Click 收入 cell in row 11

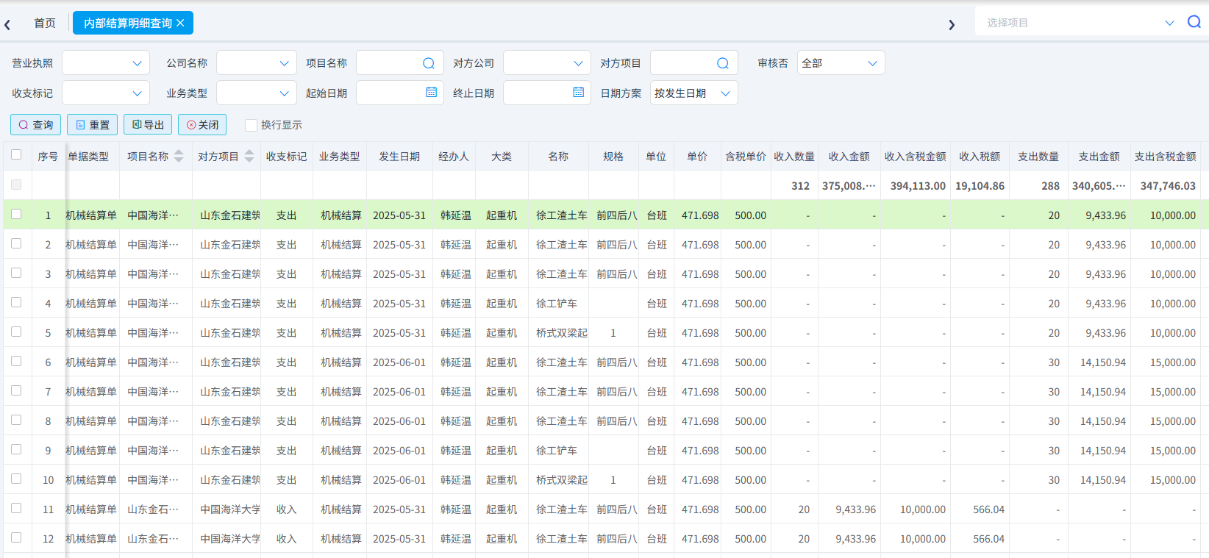point(286,509)
